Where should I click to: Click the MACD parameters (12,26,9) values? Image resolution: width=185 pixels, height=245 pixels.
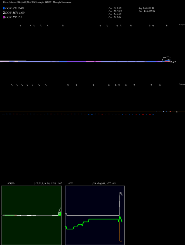48,183
